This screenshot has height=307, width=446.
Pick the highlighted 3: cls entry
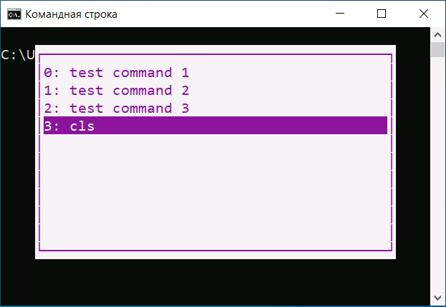pos(215,126)
